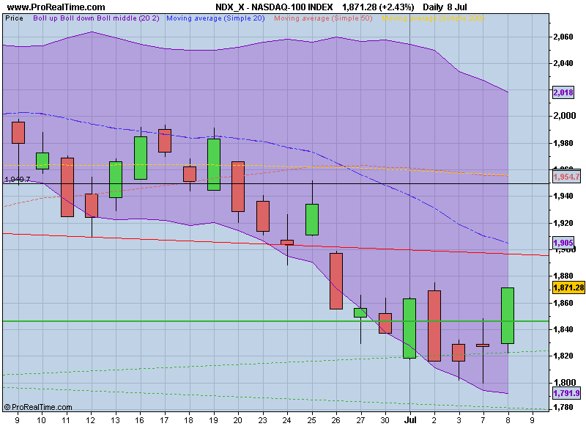Click the 1,949.7 horizontal line label
Viewport: 586px width, 440px height.
(17, 179)
